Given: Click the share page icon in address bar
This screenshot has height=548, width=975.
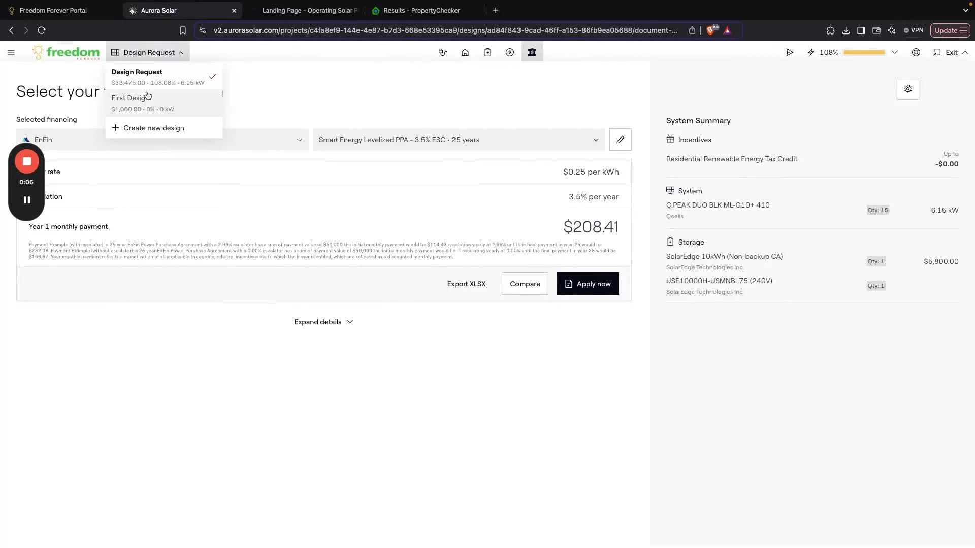Looking at the screenshot, I should click(692, 30).
